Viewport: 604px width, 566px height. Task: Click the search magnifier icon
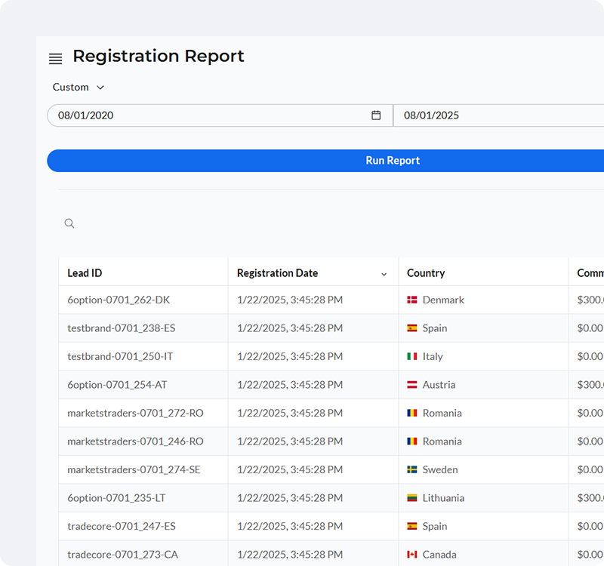coord(69,223)
